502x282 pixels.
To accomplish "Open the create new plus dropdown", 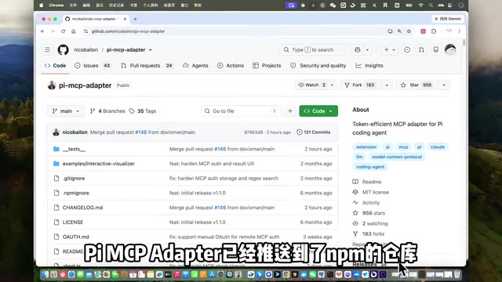I will [x=389, y=49].
